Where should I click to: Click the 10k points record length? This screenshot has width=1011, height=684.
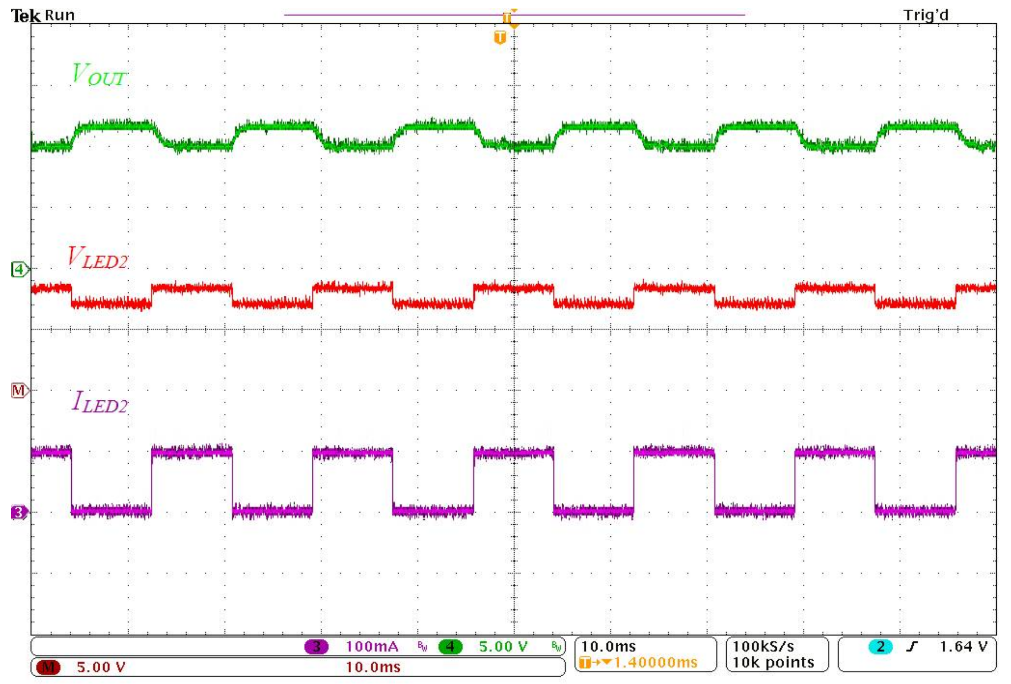click(773, 662)
